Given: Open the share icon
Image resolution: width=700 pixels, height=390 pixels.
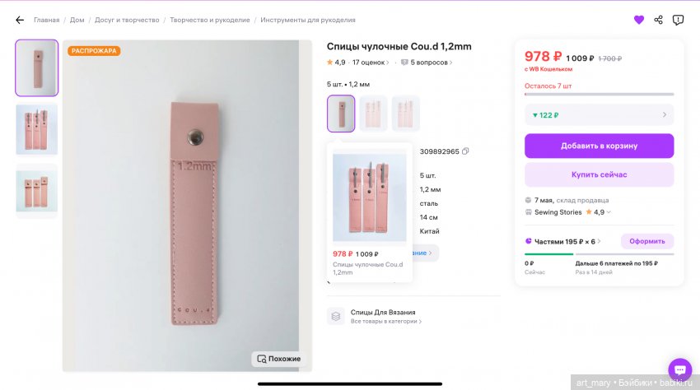Looking at the screenshot, I should [x=659, y=20].
